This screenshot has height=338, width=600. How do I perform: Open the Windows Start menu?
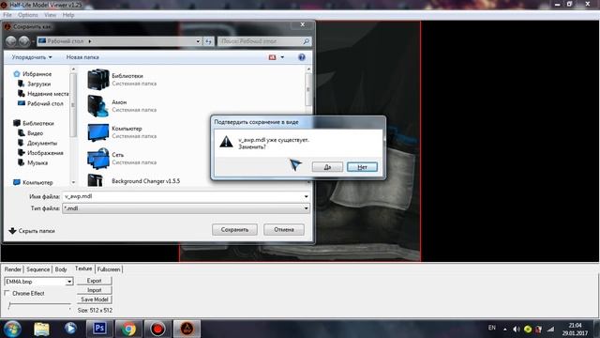click(x=12, y=329)
